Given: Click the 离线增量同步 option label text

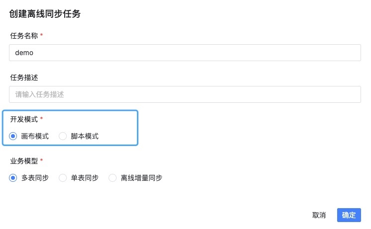Looking at the screenshot, I should [x=141, y=178].
